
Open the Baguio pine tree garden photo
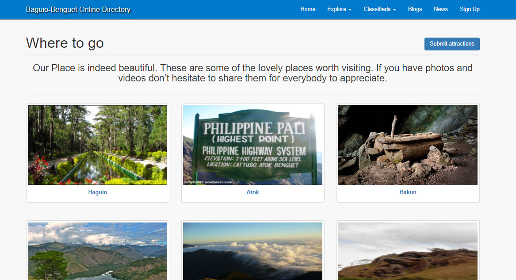pyautogui.click(x=97, y=145)
